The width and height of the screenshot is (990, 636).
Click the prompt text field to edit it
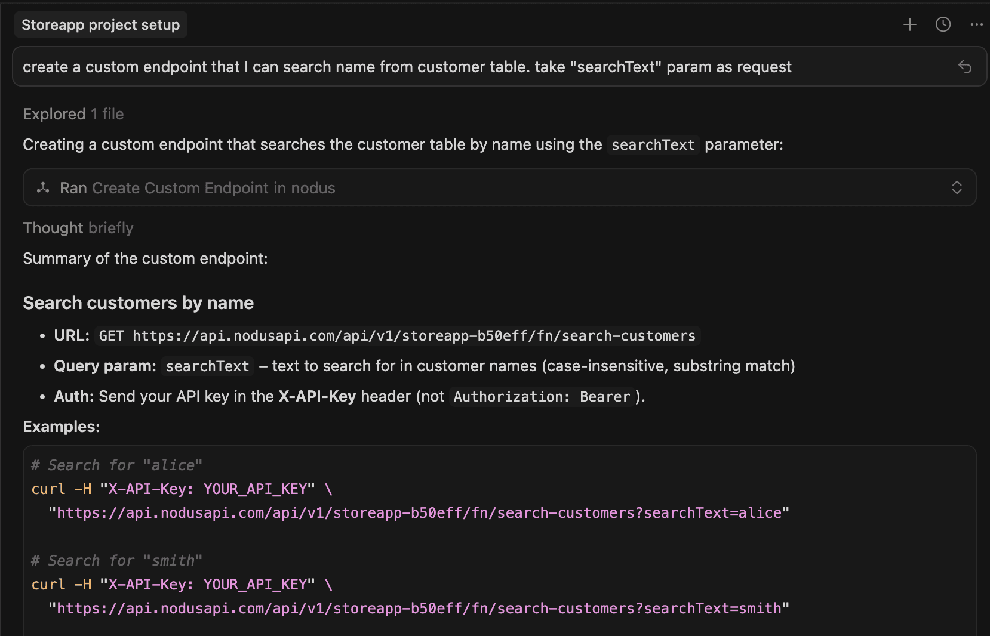click(x=406, y=66)
